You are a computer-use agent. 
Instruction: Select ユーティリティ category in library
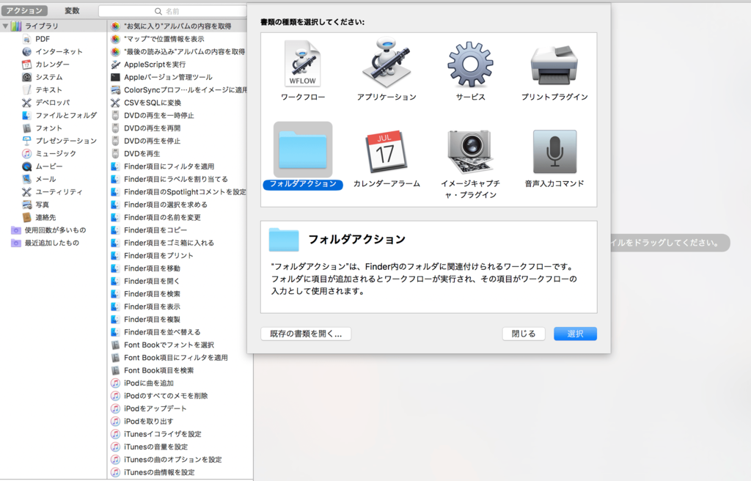pos(59,191)
